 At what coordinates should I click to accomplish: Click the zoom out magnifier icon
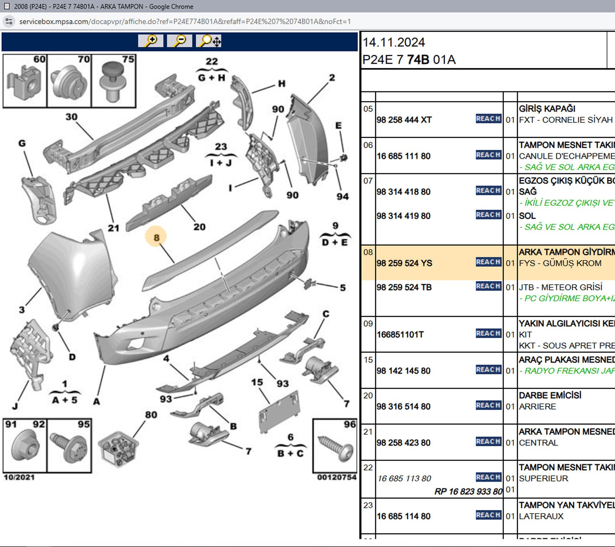180,41
